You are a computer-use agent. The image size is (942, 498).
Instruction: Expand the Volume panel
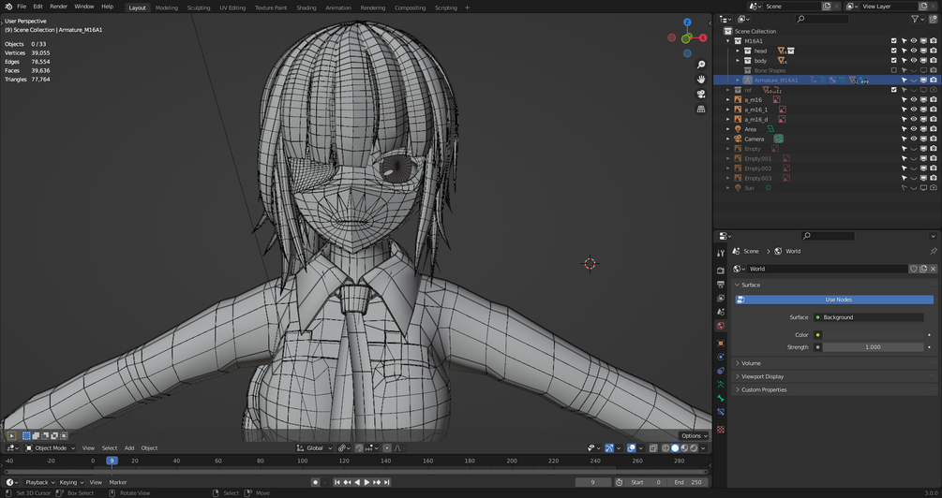point(751,363)
